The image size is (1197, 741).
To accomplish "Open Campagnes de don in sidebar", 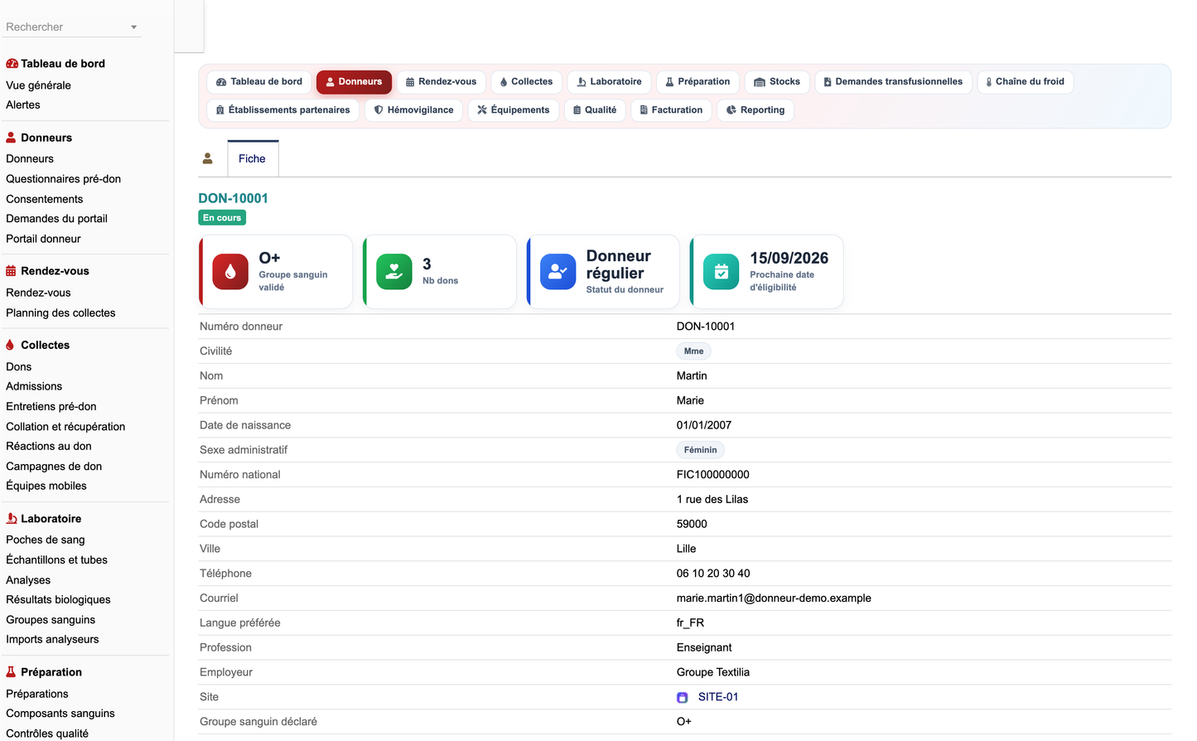I will [x=54, y=467].
